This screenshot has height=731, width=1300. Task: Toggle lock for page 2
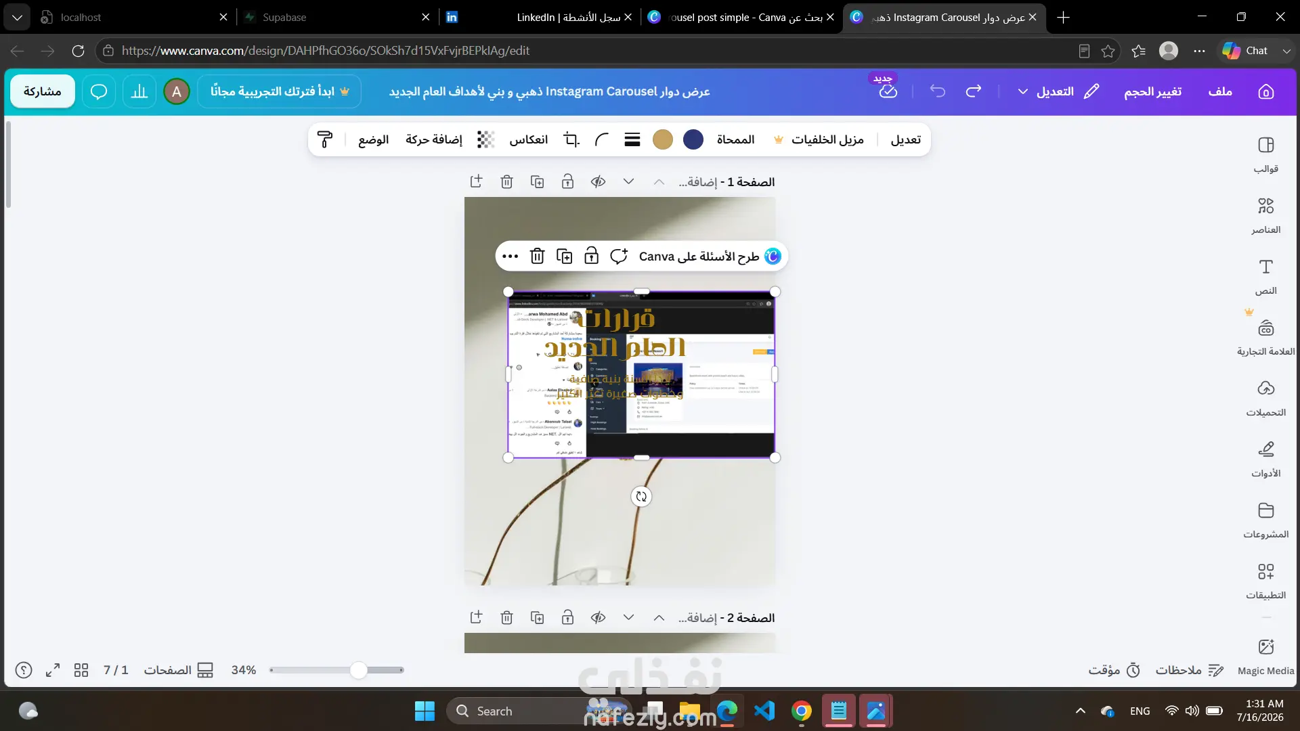point(567,617)
